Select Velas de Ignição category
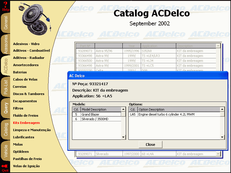This screenshot has height=173, width=231. pyautogui.click(x=26, y=166)
